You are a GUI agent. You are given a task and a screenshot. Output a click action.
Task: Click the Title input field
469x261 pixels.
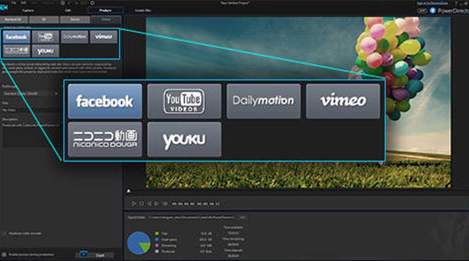click(x=30, y=110)
